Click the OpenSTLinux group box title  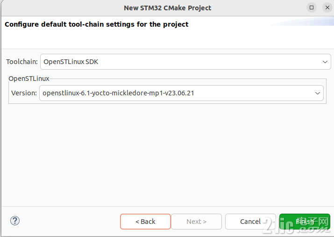pyautogui.click(x=29, y=79)
